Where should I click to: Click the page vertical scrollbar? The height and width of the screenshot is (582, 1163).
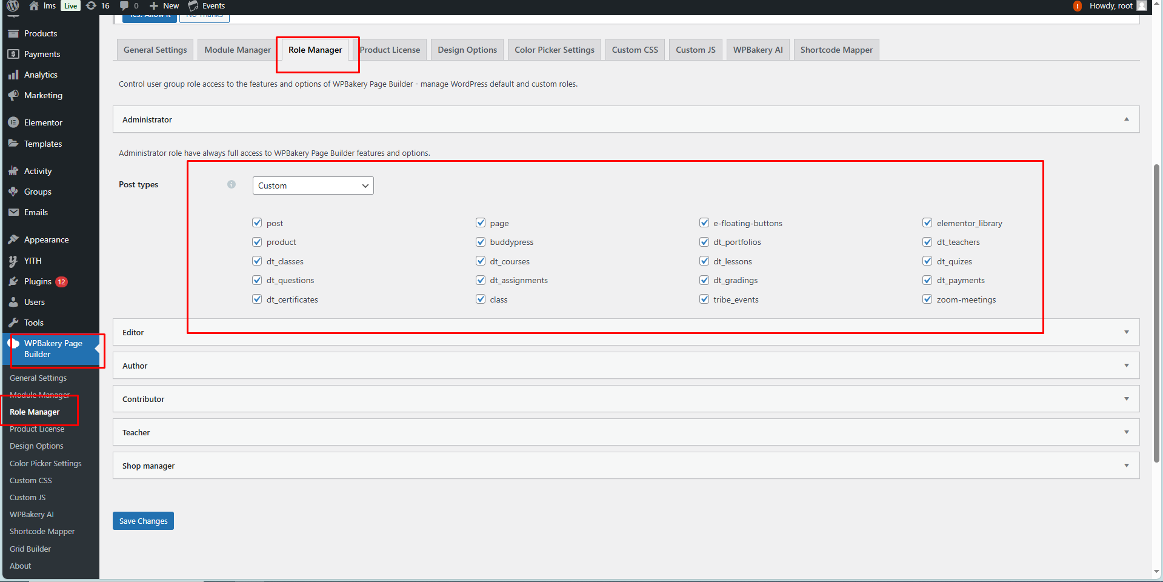[1157, 313]
